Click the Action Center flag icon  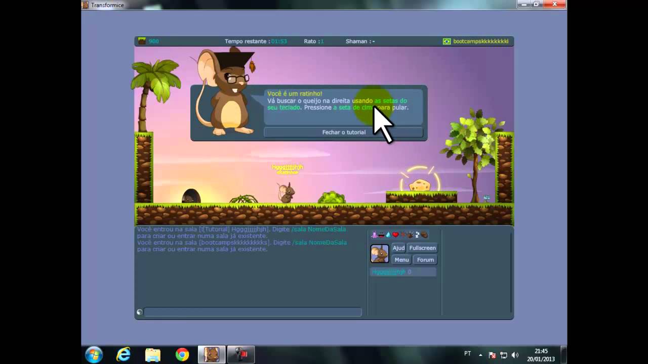point(492,355)
